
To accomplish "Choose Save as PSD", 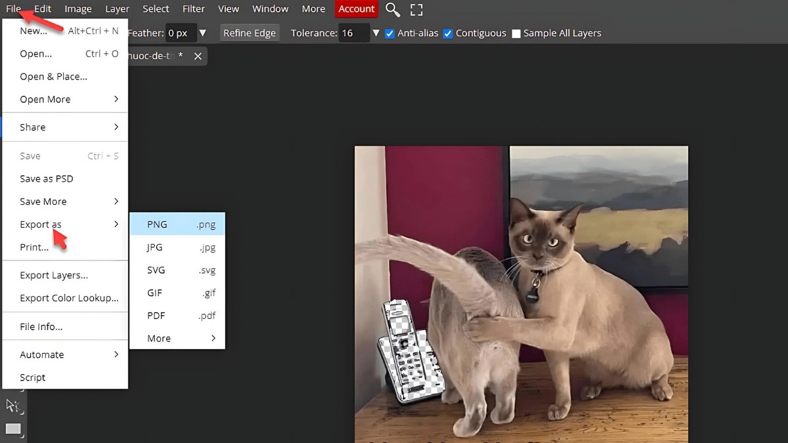I will pos(66,179).
